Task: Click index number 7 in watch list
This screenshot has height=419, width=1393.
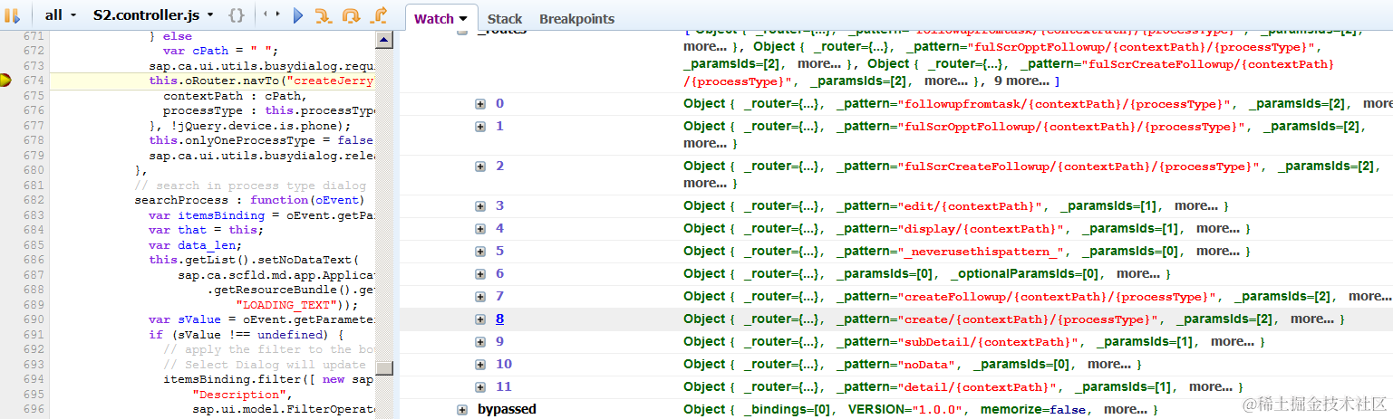Action: point(499,296)
